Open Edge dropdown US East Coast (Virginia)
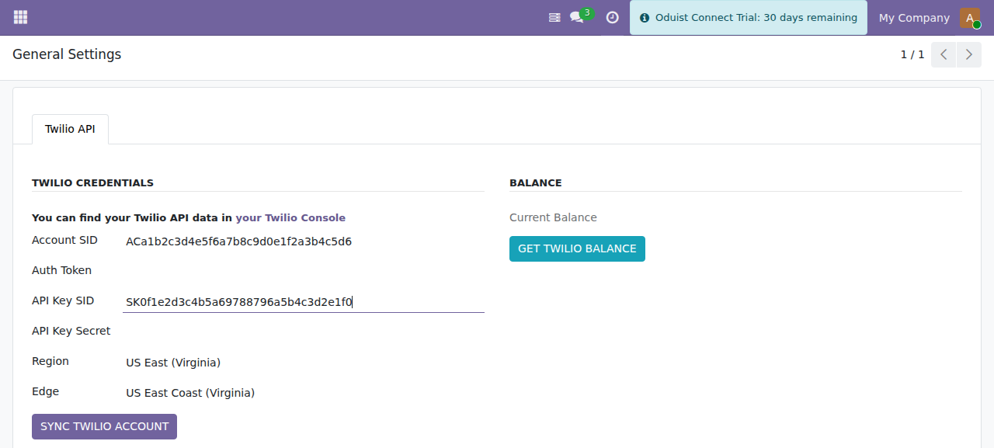 (304, 393)
